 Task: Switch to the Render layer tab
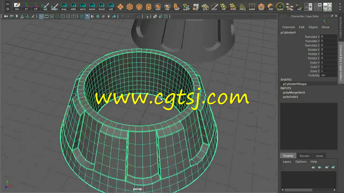point(304,156)
